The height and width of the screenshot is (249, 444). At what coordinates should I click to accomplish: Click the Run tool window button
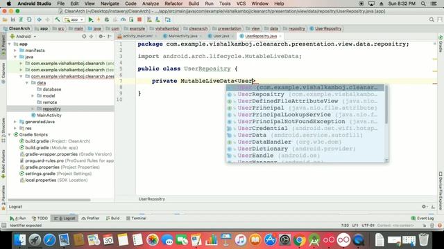(18, 219)
